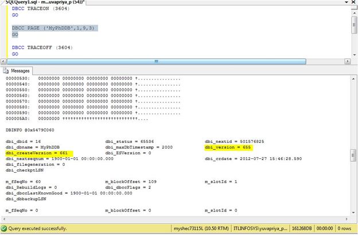The image size is (358, 235).
Task: Click 'm_slotId = 0' entry
Action: click(221, 210)
